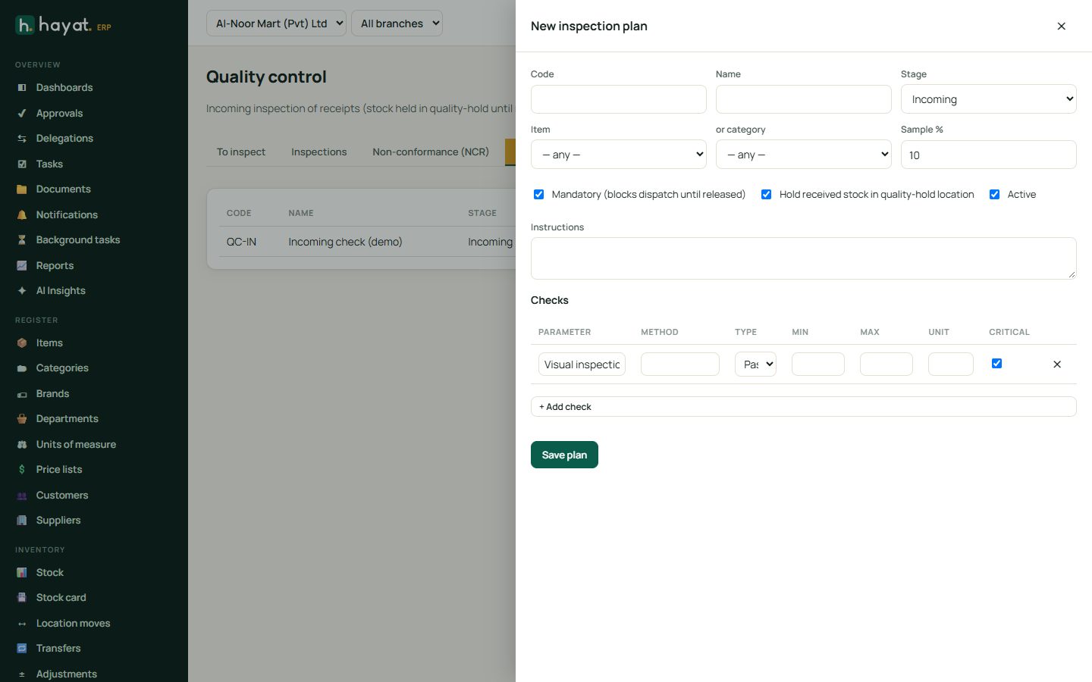This screenshot has width=1092, height=682.
Task: Click the Stock icon under Inventory
Action: (22, 573)
